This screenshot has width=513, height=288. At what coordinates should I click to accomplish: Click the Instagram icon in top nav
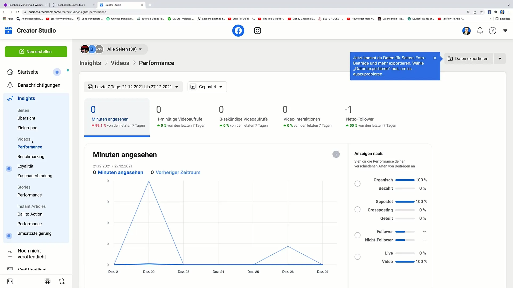click(258, 31)
